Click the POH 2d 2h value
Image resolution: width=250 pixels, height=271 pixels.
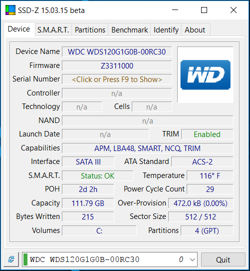(x=88, y=189)
